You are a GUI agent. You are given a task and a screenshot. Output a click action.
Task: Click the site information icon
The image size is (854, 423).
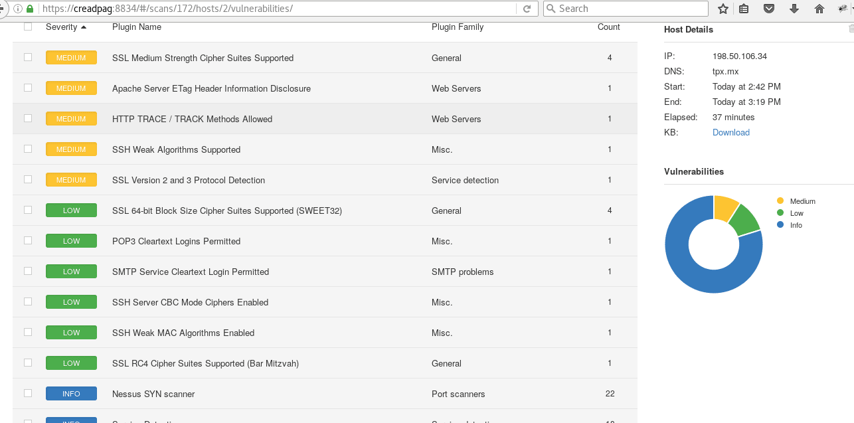pos(17,9)
